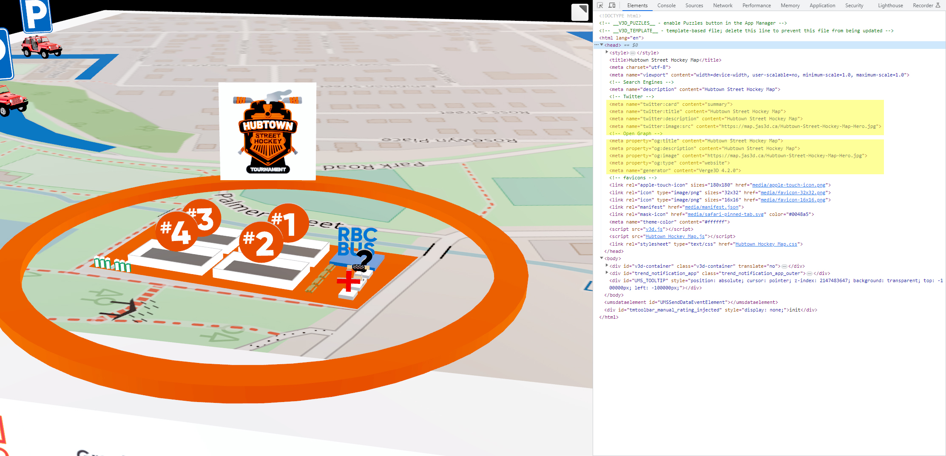
Task: Open the v3d.js script link
Action: (x=654, y=229)
